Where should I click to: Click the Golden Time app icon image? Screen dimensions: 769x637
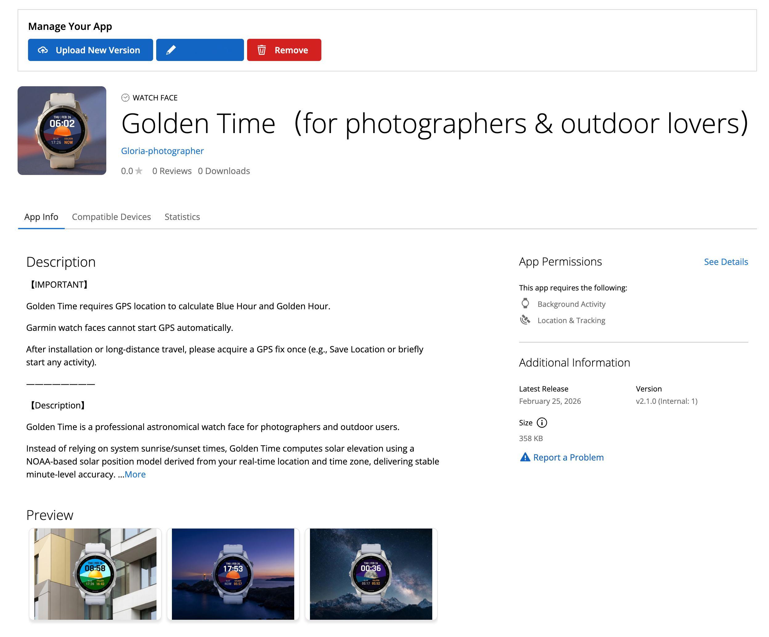point(62,131)
